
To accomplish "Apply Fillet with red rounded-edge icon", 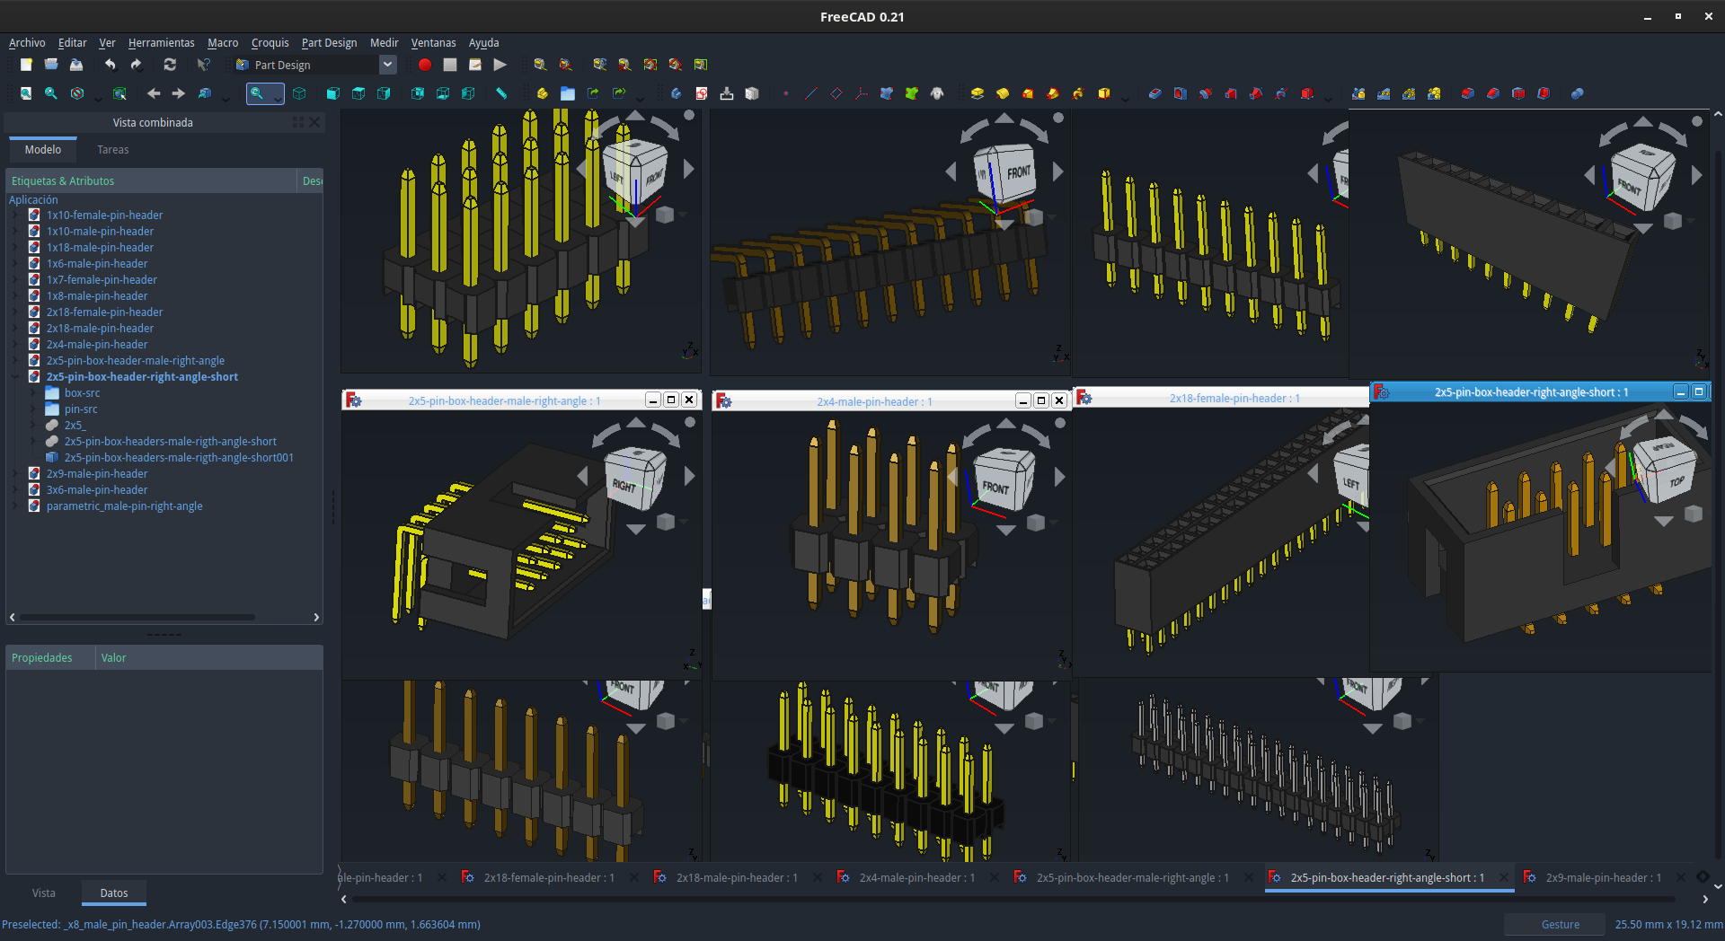I will click(1468, 93).
